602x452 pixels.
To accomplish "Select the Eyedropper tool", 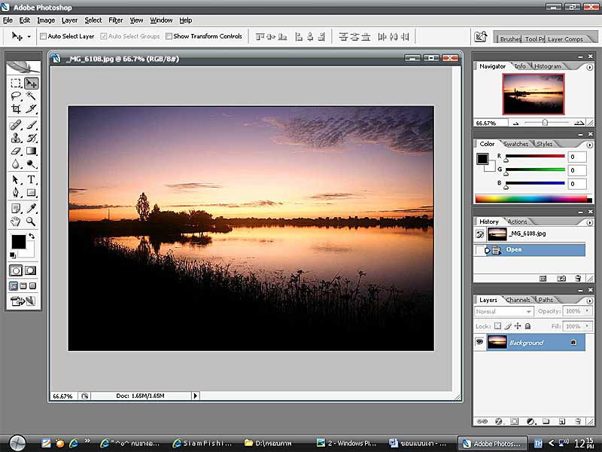I will click(x=31, y=209).
